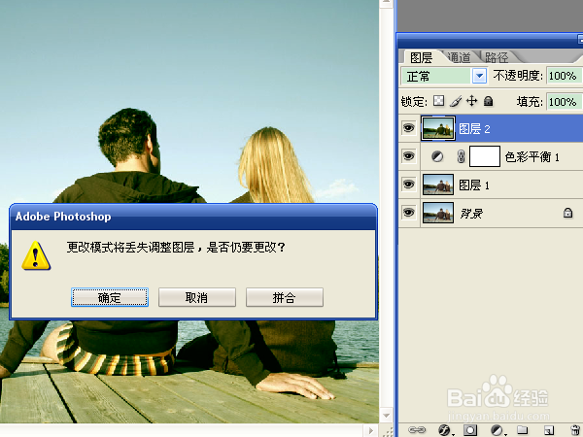Click the 色彩平衡 1 adjustment icon
The height and width of the screenshot is (437, 583).
(437, 156)
